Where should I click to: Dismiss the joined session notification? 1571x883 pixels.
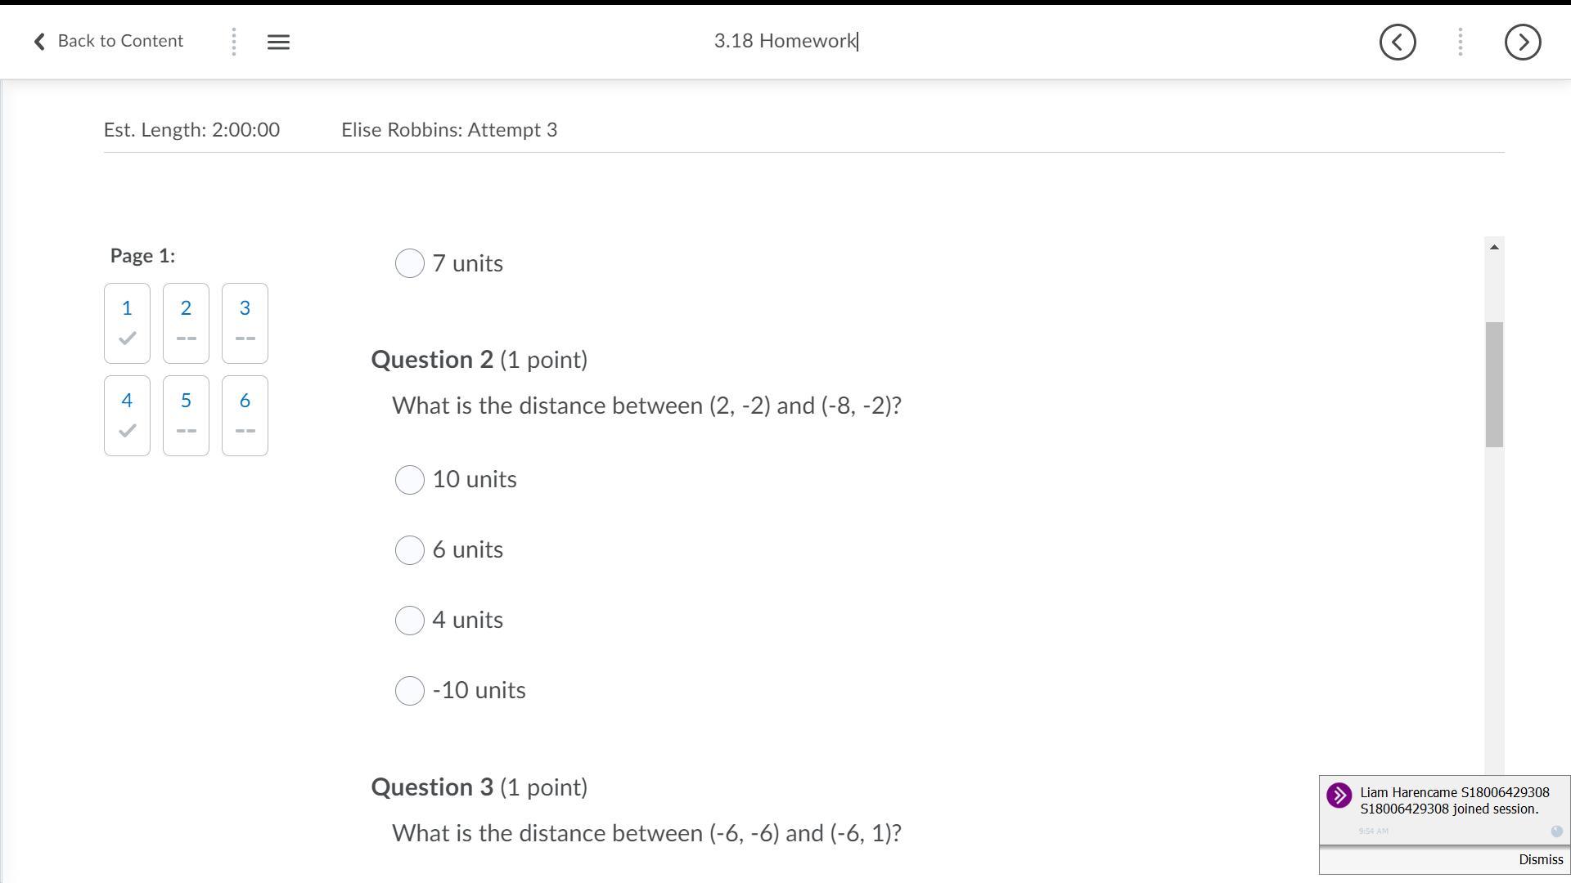coord(1540,859)
